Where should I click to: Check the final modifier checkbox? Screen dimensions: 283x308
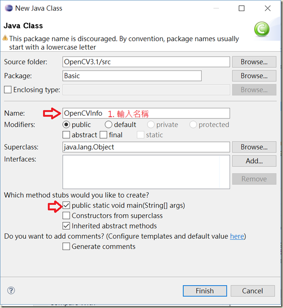tap(103, 135)
